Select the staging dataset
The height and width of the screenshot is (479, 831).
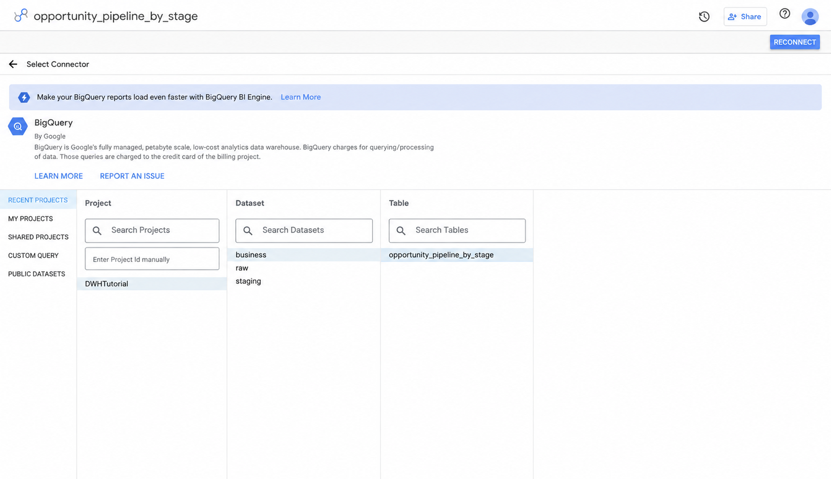304,281
